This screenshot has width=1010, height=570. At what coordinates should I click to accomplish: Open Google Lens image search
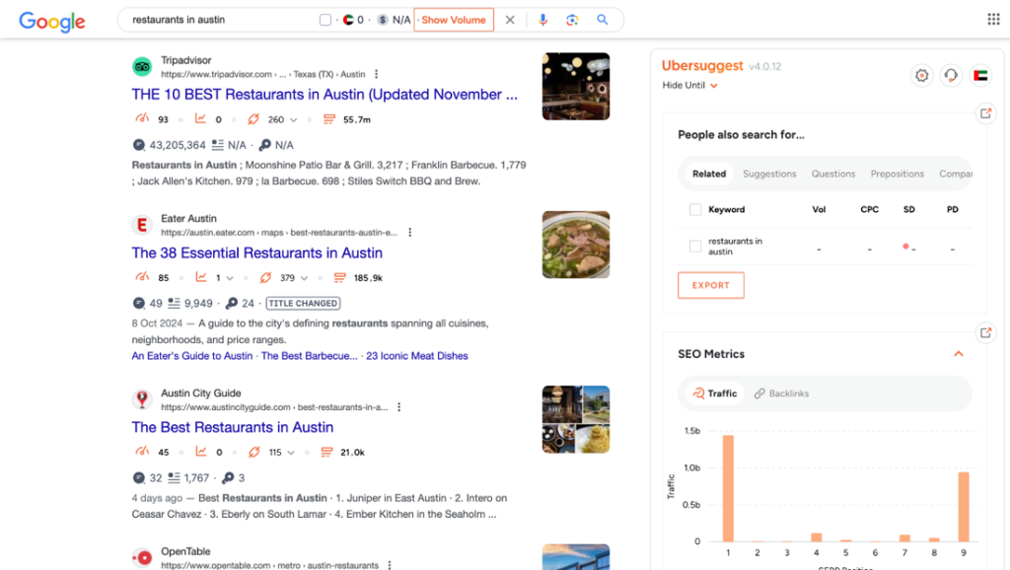(572, 20)
